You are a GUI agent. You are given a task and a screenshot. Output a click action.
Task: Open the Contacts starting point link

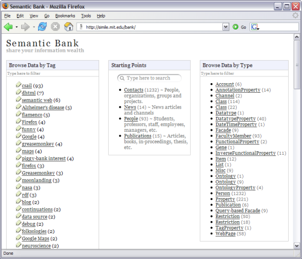[133, 90]
